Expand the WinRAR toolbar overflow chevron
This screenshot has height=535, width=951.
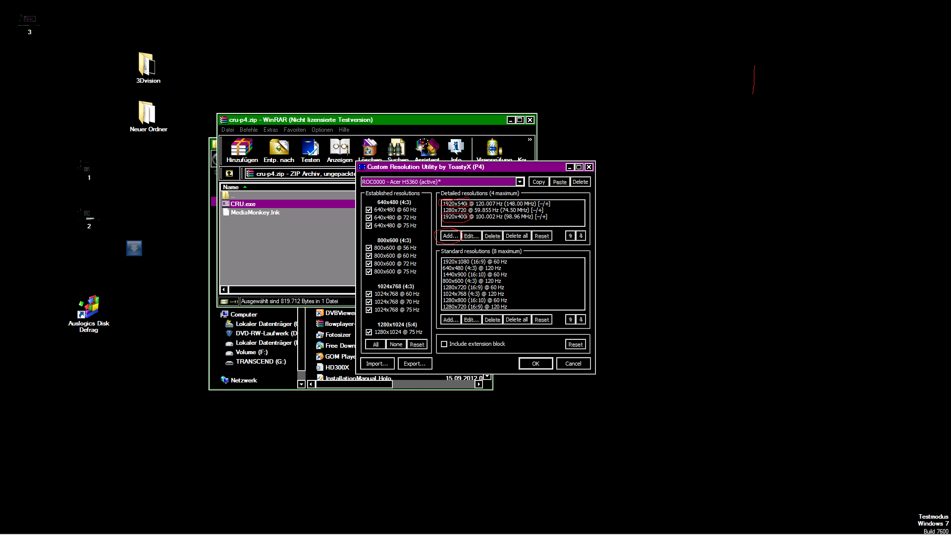tap(529, 140)
